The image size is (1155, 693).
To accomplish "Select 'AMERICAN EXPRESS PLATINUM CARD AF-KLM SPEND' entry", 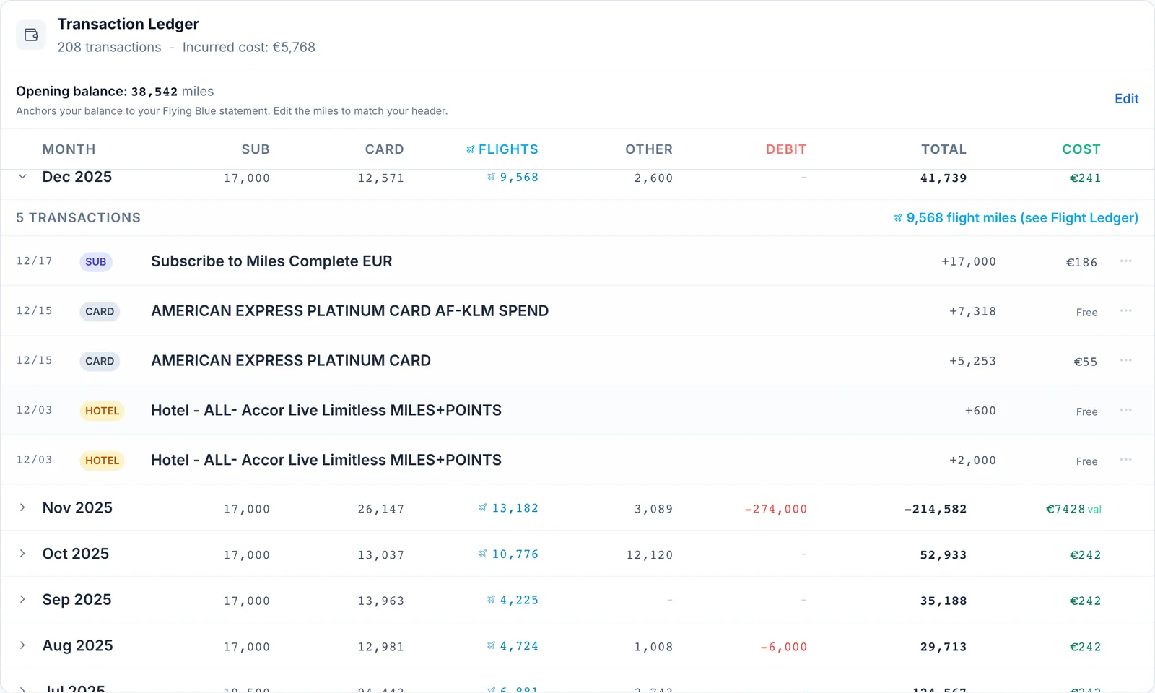I will pyautogui.click(x=349, y=311).
